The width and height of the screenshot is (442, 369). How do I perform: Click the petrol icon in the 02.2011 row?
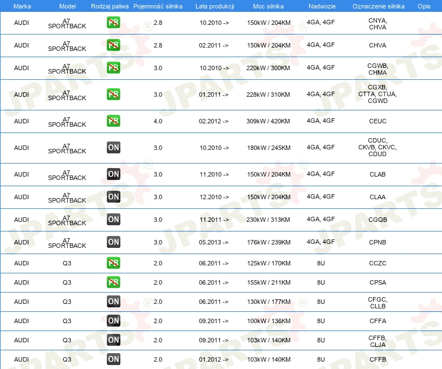pyautogui.click(x=113, y=45)
